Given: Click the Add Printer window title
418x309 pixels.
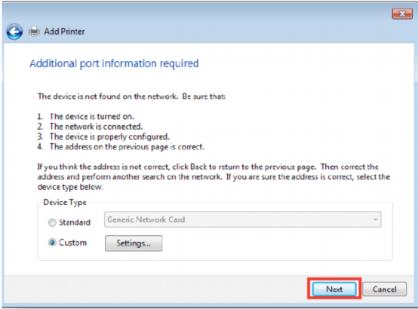Looking at the screenshot, I should coord(64,32).
